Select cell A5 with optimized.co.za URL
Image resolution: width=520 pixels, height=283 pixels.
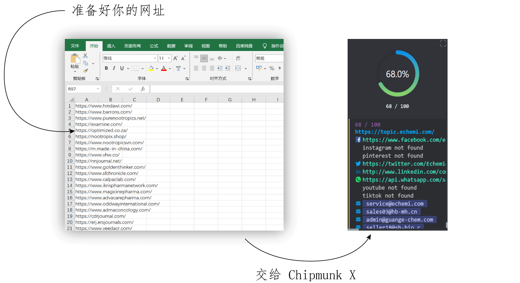point(101,130)
